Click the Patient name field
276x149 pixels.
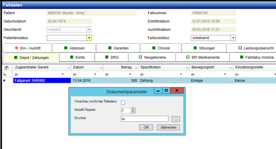tap(91, 13)
